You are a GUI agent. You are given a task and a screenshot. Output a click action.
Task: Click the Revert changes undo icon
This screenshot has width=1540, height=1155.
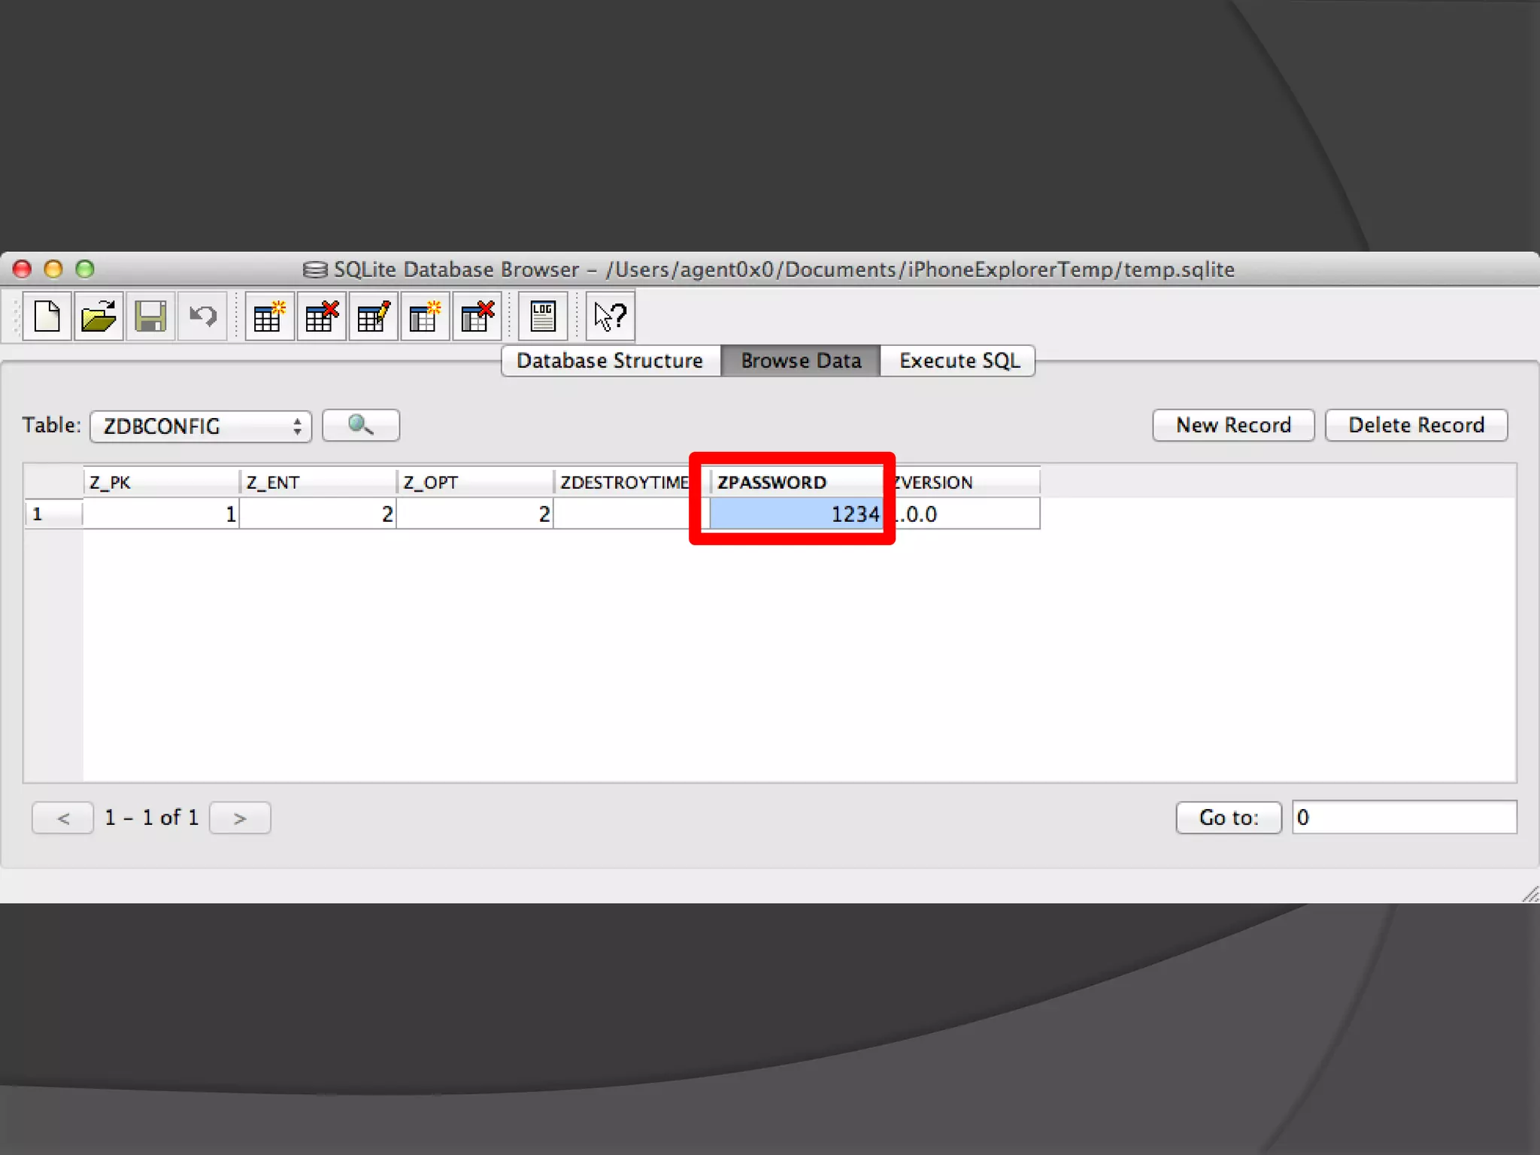click(x=202, y=317)
